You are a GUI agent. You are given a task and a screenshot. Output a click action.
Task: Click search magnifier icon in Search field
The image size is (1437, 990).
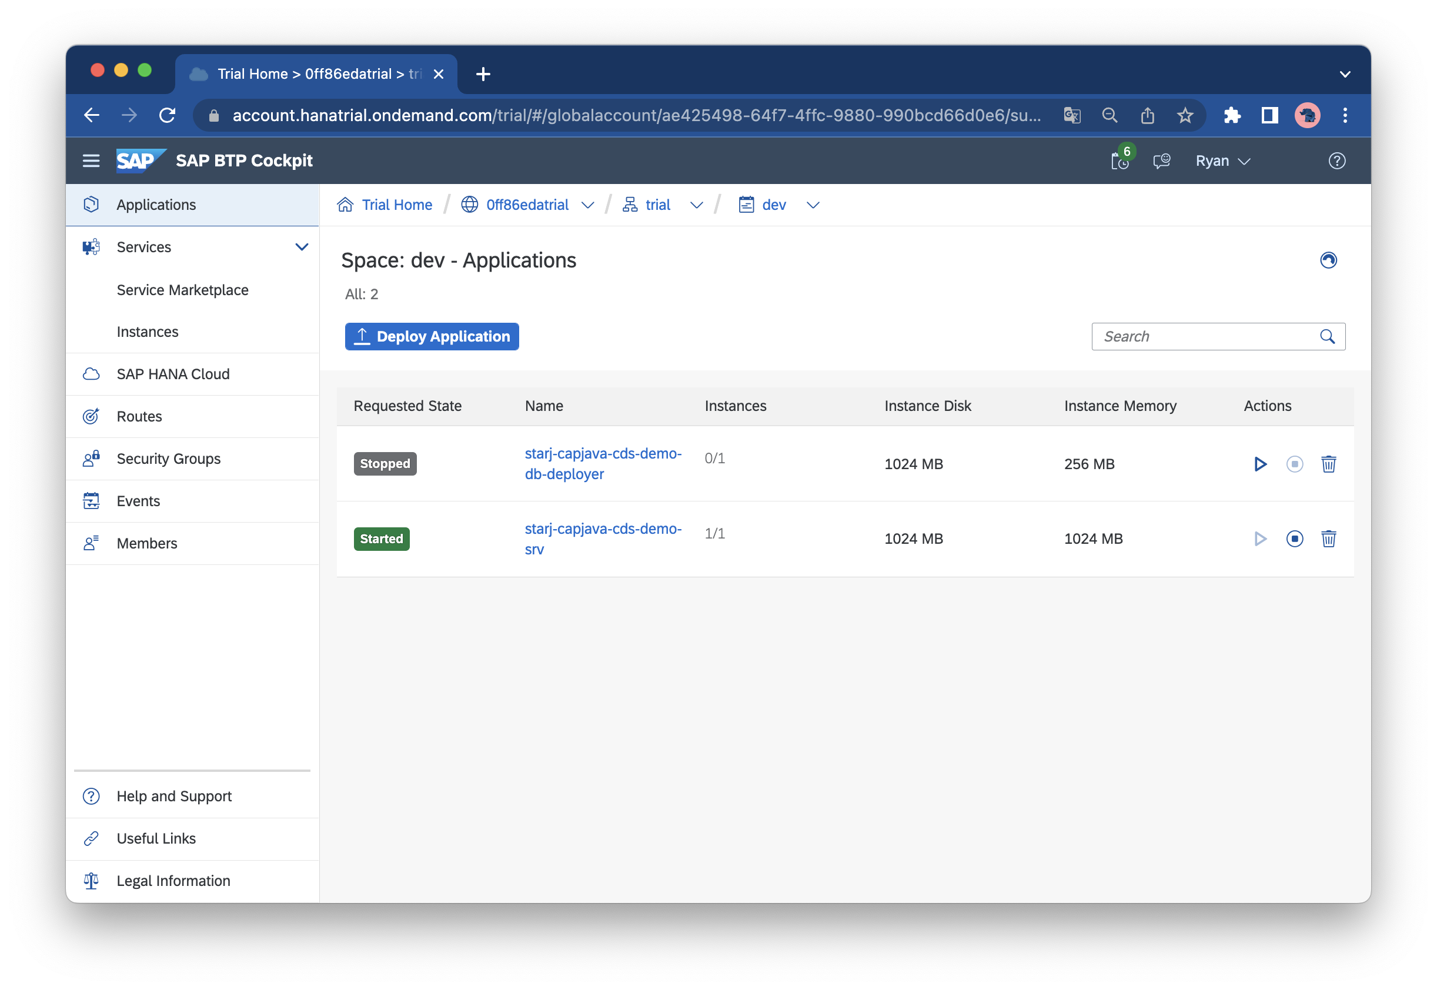(x=1326, y=336)
